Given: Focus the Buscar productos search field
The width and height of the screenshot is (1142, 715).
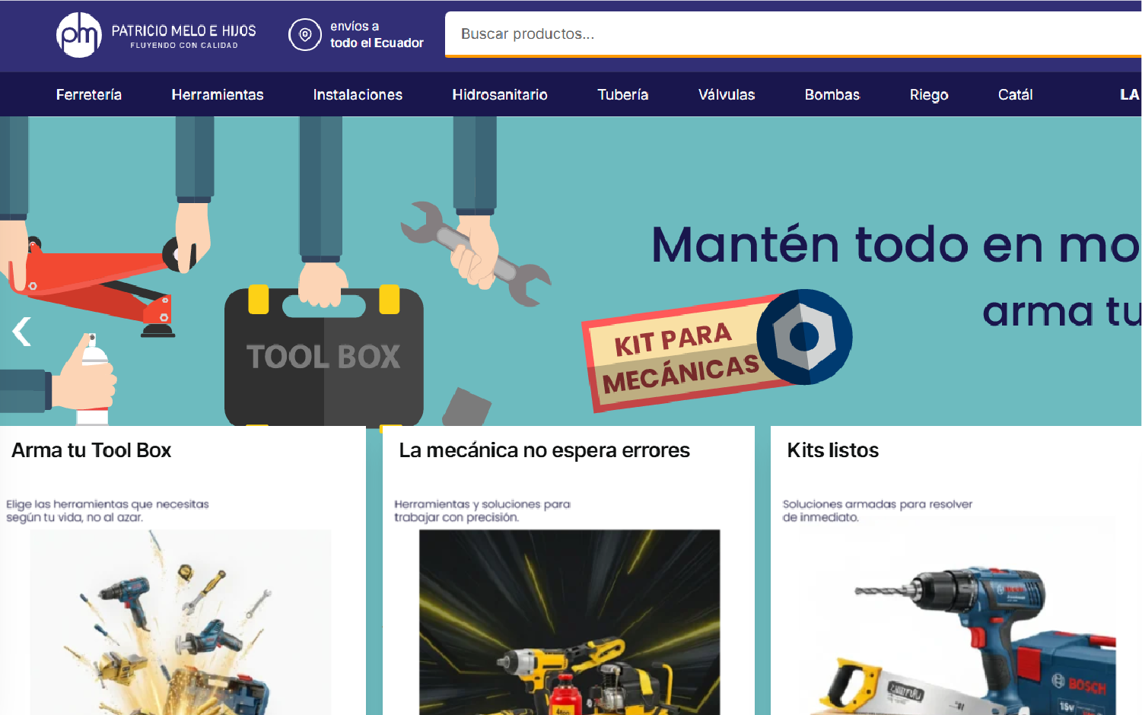Looking at the screenshot, I should coord(793,33).
